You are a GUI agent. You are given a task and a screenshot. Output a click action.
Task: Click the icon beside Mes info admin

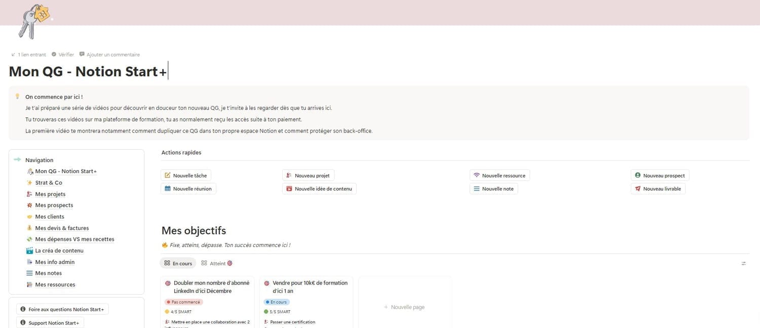point(29,262)
